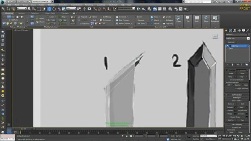Switch to the Utilities command panel tab
The width and height of the screenshot is (251, 141).
[x=247, y=31]
